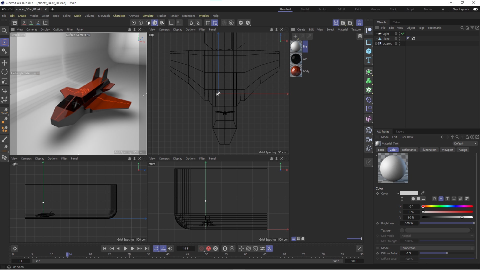Click the Assign button in material attributes
This screenshot has height=270, width=480.
(462, 150)
